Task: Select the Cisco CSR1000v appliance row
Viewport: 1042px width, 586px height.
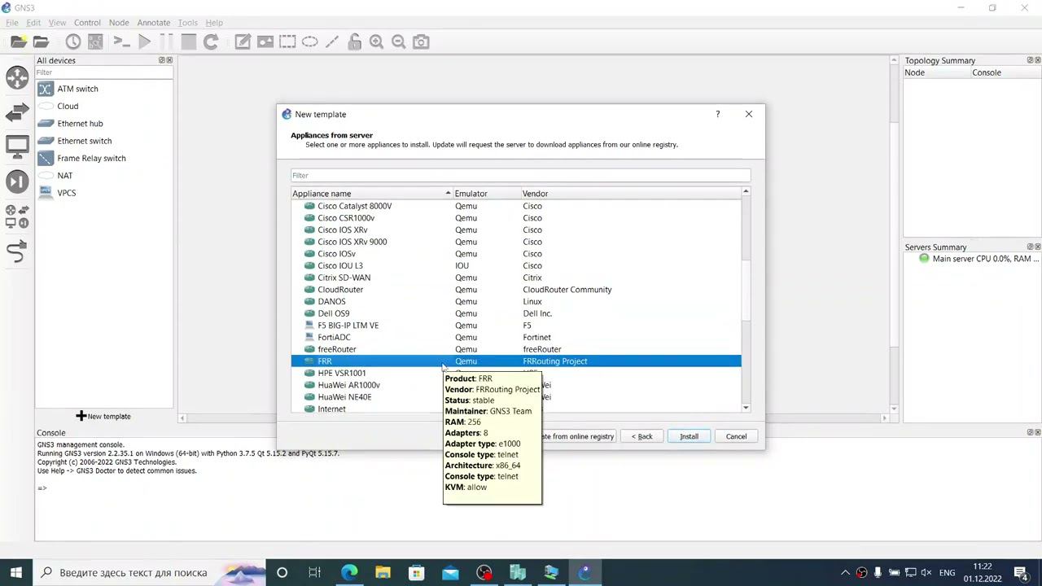Action: [x=516, y=218]
